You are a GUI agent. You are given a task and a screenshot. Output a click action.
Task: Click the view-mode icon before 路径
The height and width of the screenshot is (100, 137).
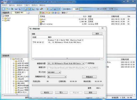58,13
